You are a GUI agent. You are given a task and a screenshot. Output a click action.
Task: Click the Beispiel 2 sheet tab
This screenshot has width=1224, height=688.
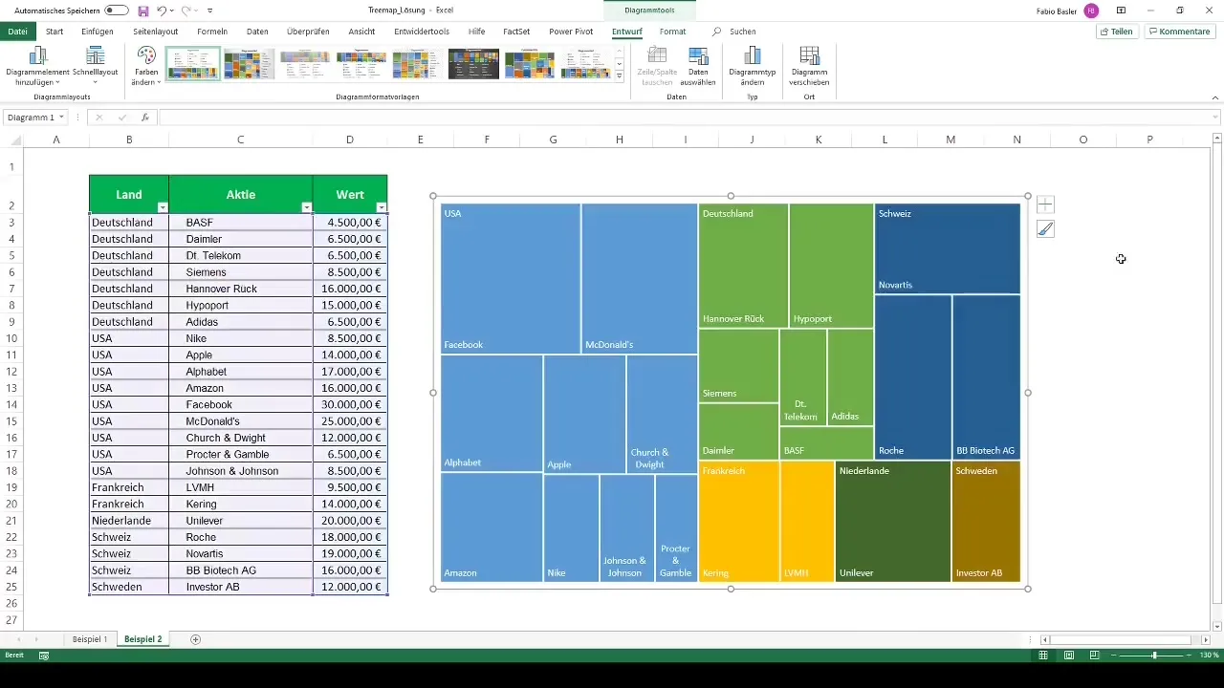(x=143, y=639)
